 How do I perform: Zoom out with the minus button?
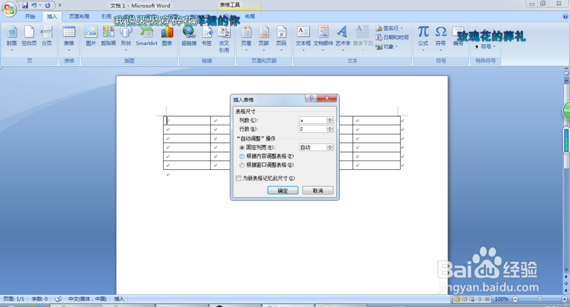coord(515,299)
